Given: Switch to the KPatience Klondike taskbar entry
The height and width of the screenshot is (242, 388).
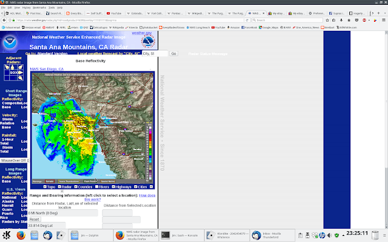Looking at the screenshot, I should 227,235.
